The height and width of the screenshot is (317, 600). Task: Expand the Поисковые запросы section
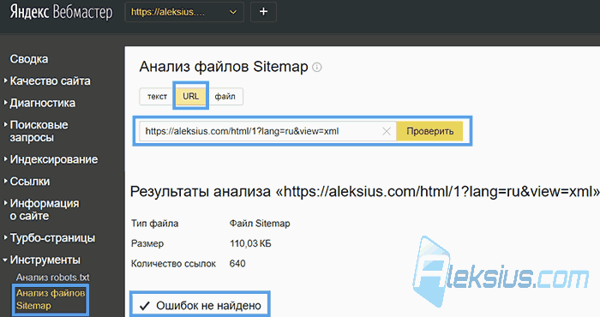pos(39,131)
